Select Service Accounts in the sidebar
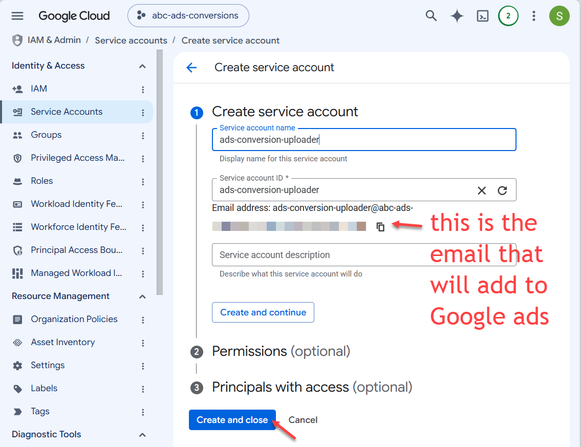 click(67, 112)
